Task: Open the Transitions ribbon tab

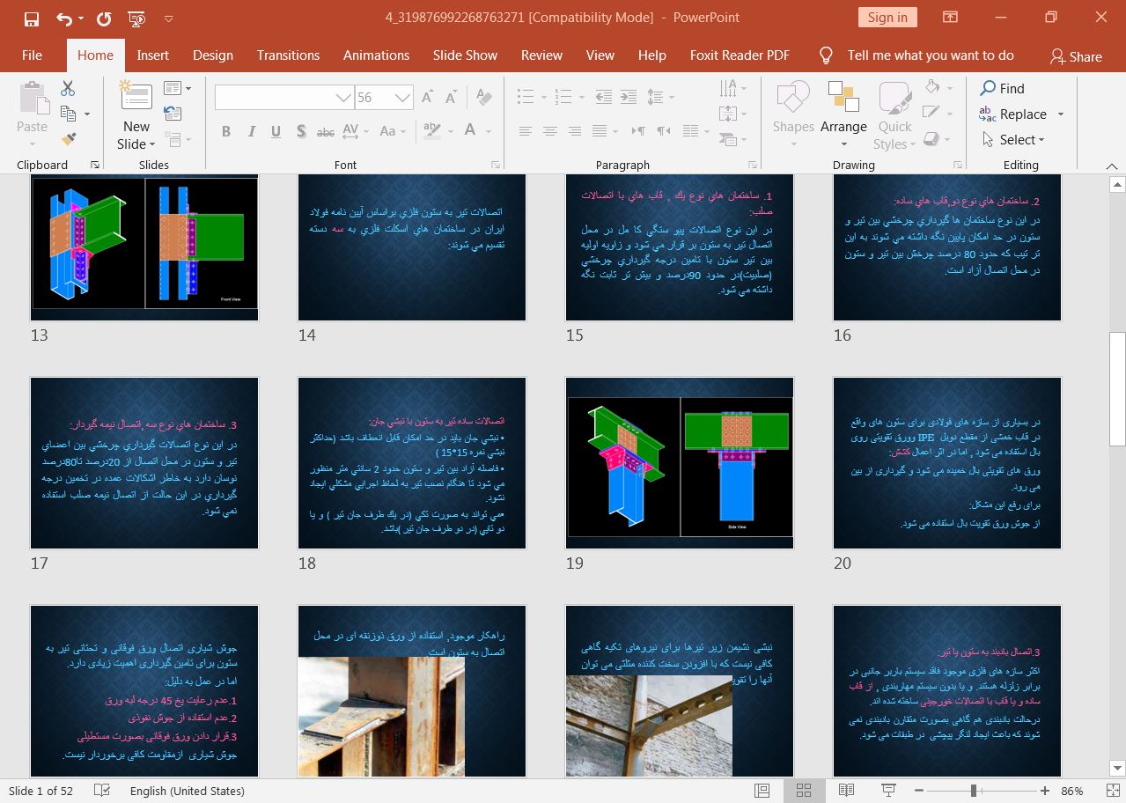Action: pyautogui.click(x=288, y=55)
